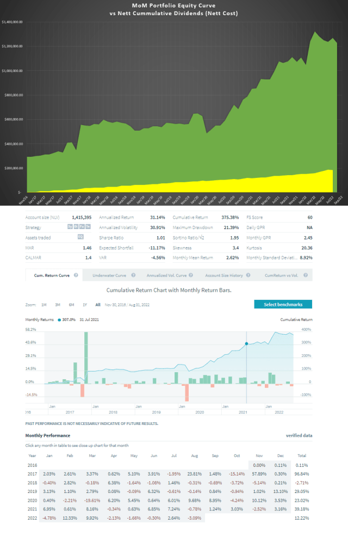Click the Kurtosis value 20.36
348x536 pixels.
pos(307,248)
